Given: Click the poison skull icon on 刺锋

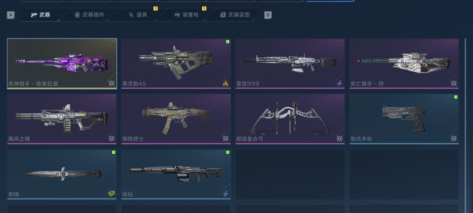Looking at the screenshot, I should pyautogui.click(x=112, y=194).
